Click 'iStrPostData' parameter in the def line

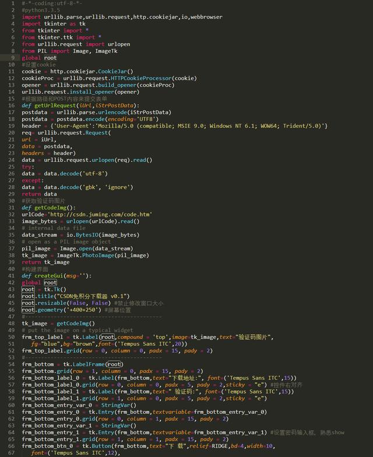(x=114, y=105)
